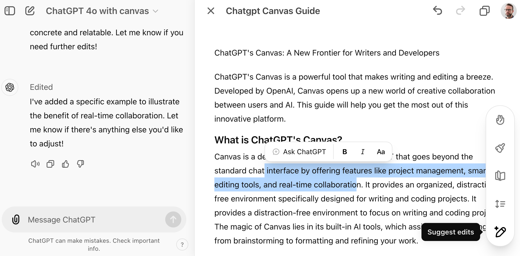Toggle italic formatting on selected text
The width and height of the screenshot is (520, 256).
[x=363, y=152]
